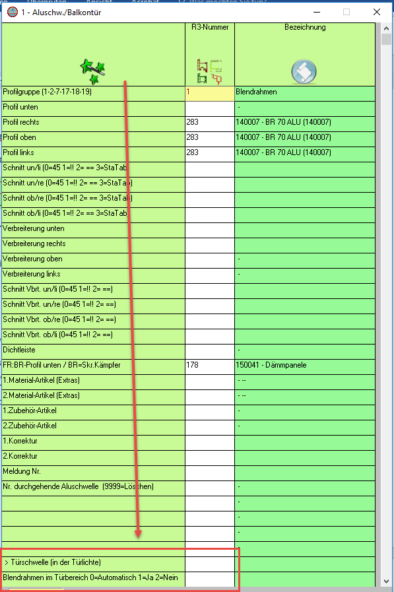Click the Meldung Nr. input field
The height and width of the screenshot is (592, 394).
(210, 473)
